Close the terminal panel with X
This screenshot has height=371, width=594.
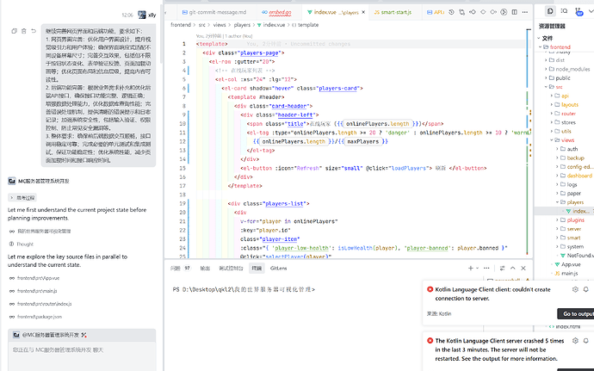523,268
